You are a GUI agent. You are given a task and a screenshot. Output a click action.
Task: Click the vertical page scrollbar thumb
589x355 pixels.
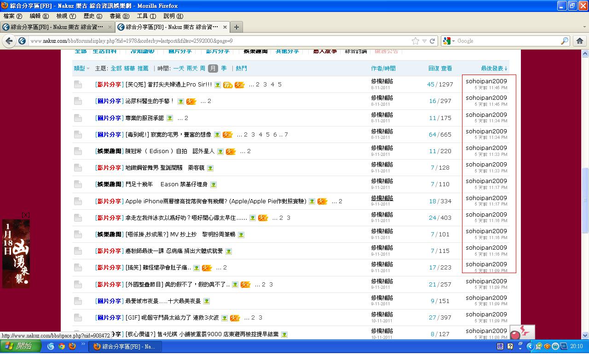pyautogui.click(x=585, y=200)
